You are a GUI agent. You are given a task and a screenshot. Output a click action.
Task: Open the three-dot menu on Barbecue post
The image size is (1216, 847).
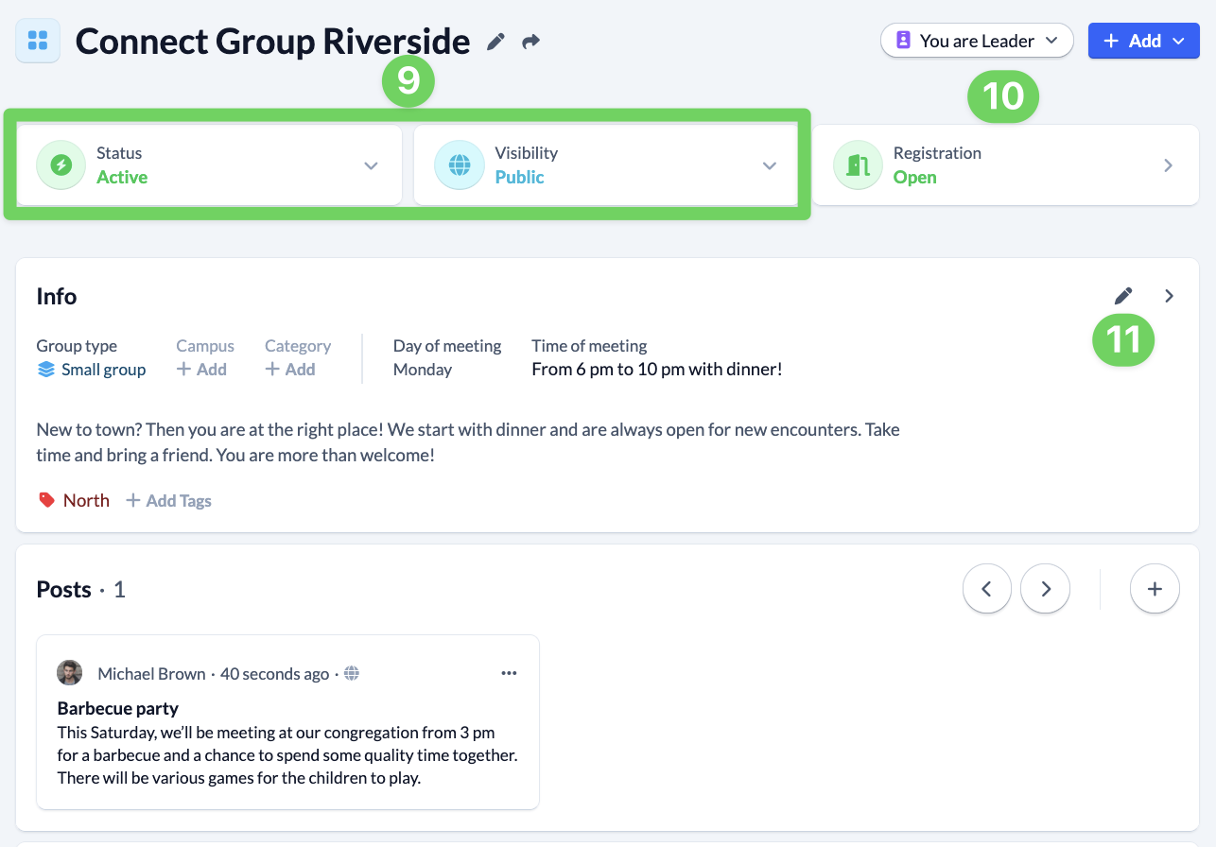coord(509,673)
